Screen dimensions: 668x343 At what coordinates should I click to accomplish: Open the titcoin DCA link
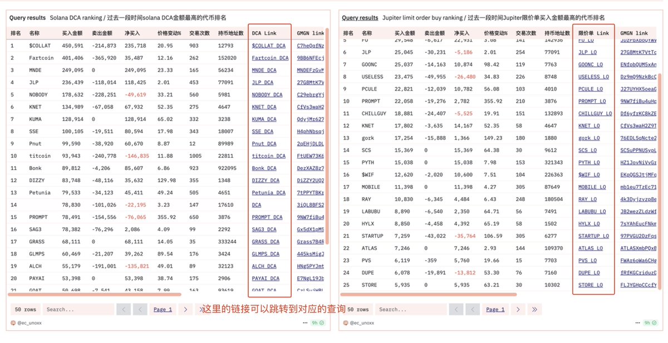(268, 156)
